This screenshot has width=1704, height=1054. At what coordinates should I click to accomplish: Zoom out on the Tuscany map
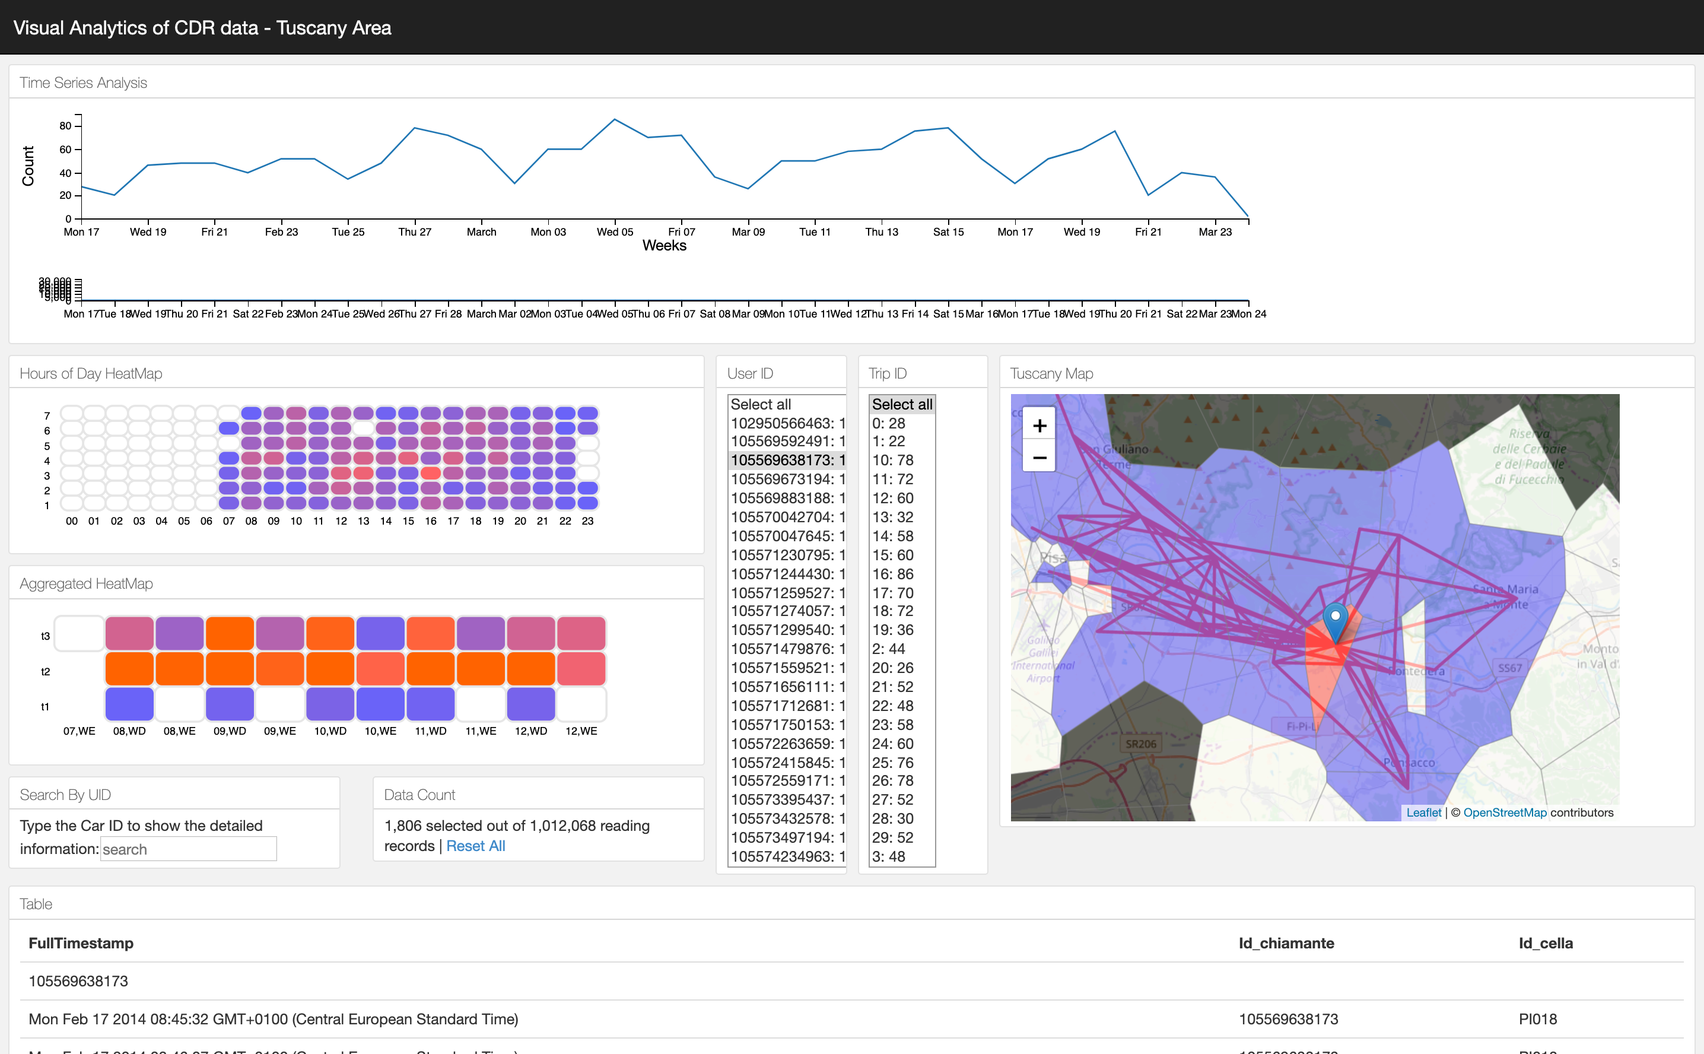click(x=1039, y=458)
